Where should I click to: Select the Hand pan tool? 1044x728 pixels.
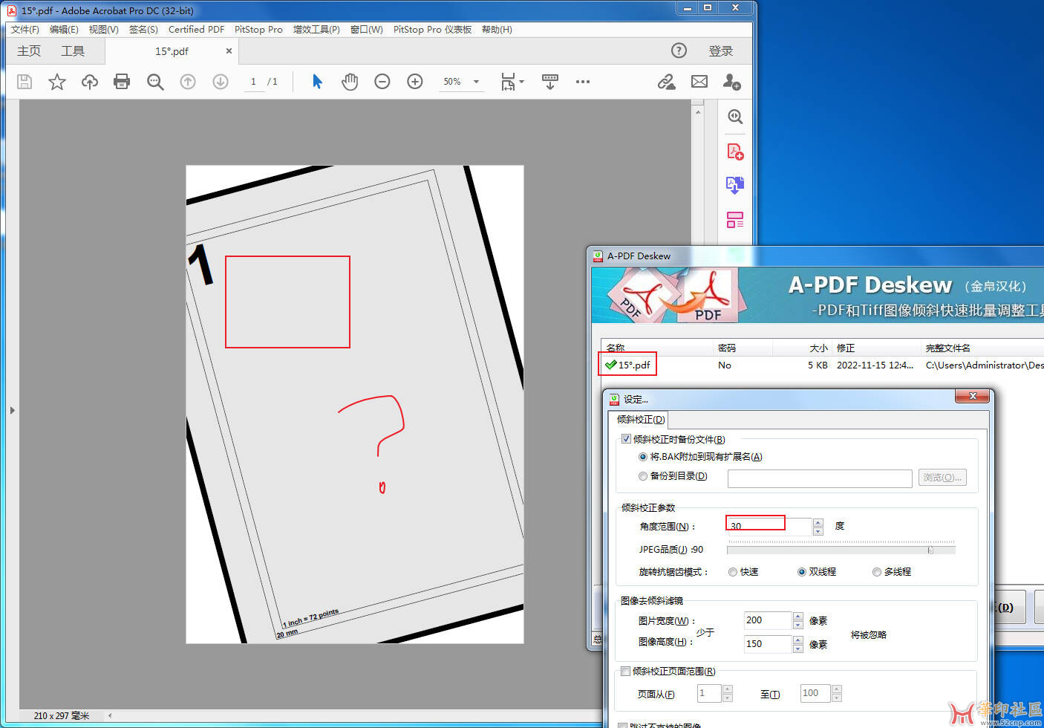(350, 82)
